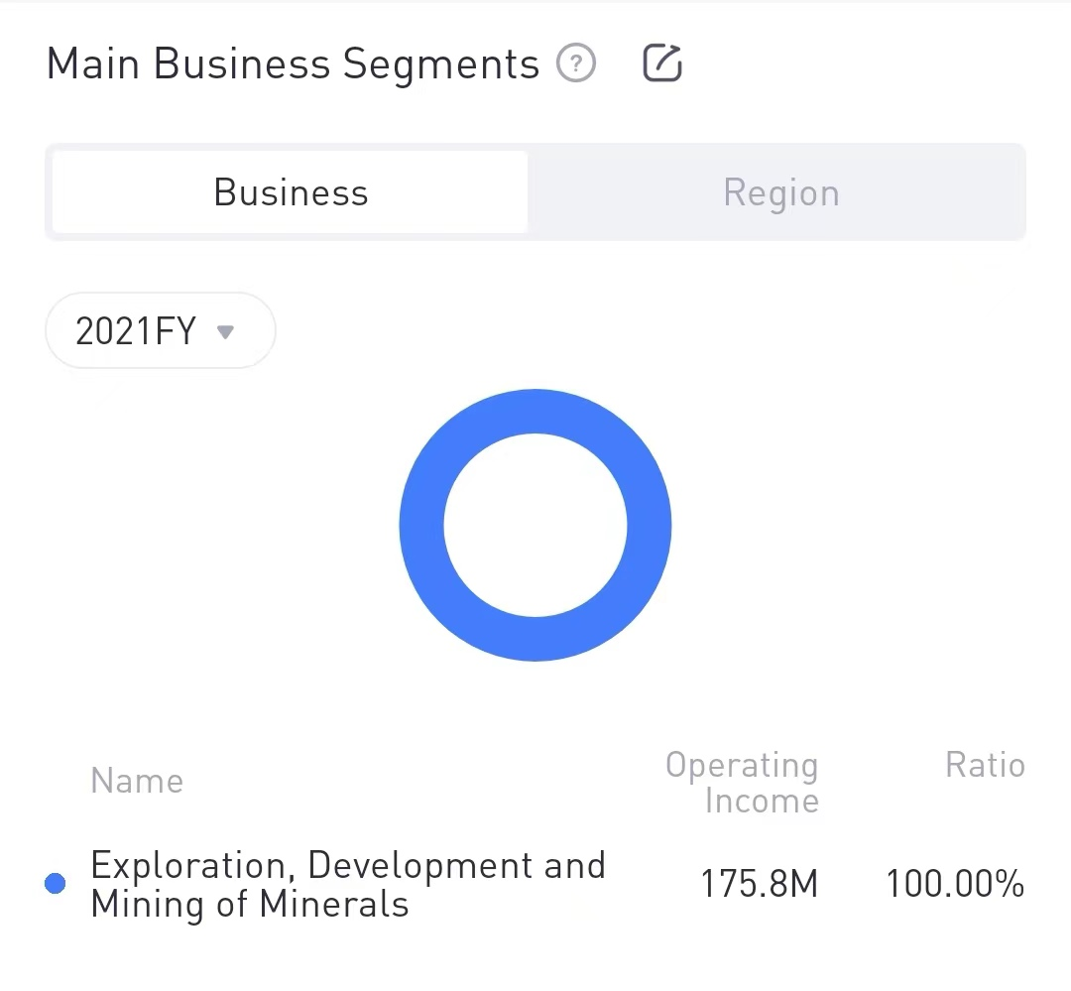Click the small triangle arrow beside 2021FY
1071x991 pixels.
click(x=225, y=331)
